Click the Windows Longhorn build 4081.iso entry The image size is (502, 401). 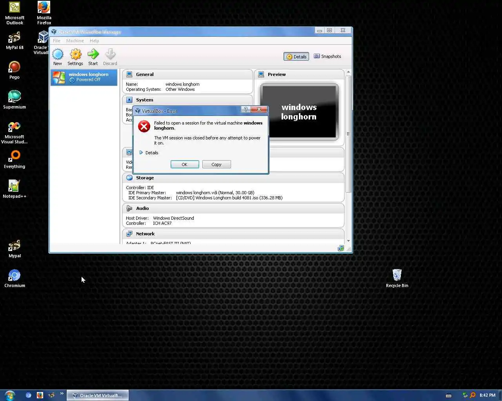[229, 198]
